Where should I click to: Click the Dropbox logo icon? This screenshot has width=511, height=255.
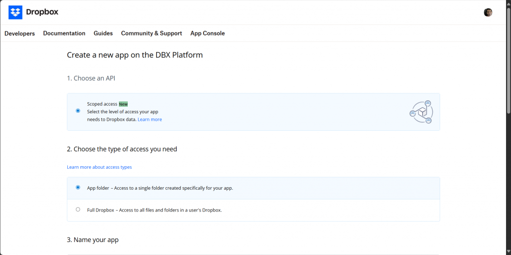pos(15,12)
